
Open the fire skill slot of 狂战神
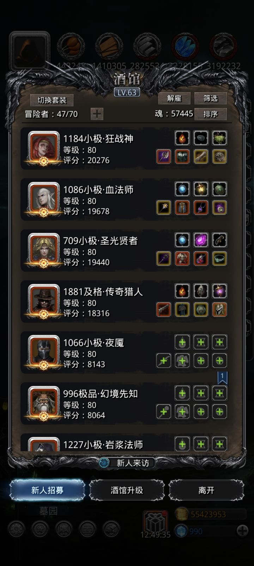click(x=182, y=138)
